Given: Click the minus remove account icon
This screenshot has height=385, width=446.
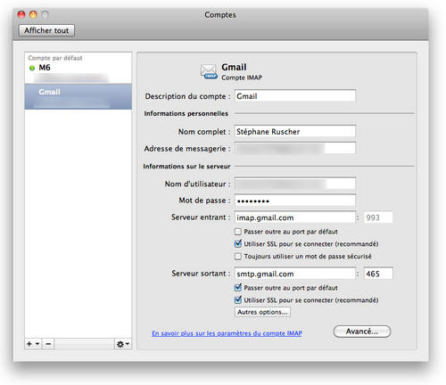Looking at the screenshot, I should click(x=48, y=344).
